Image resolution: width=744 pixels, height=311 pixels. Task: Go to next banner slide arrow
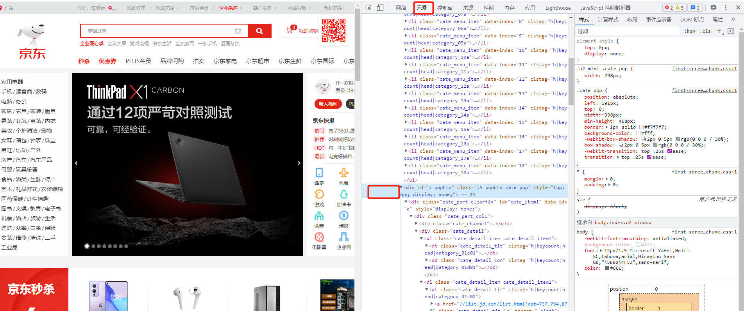click(299, 163)
